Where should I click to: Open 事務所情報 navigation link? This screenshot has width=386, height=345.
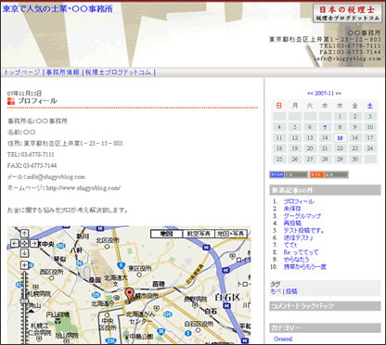63,72
